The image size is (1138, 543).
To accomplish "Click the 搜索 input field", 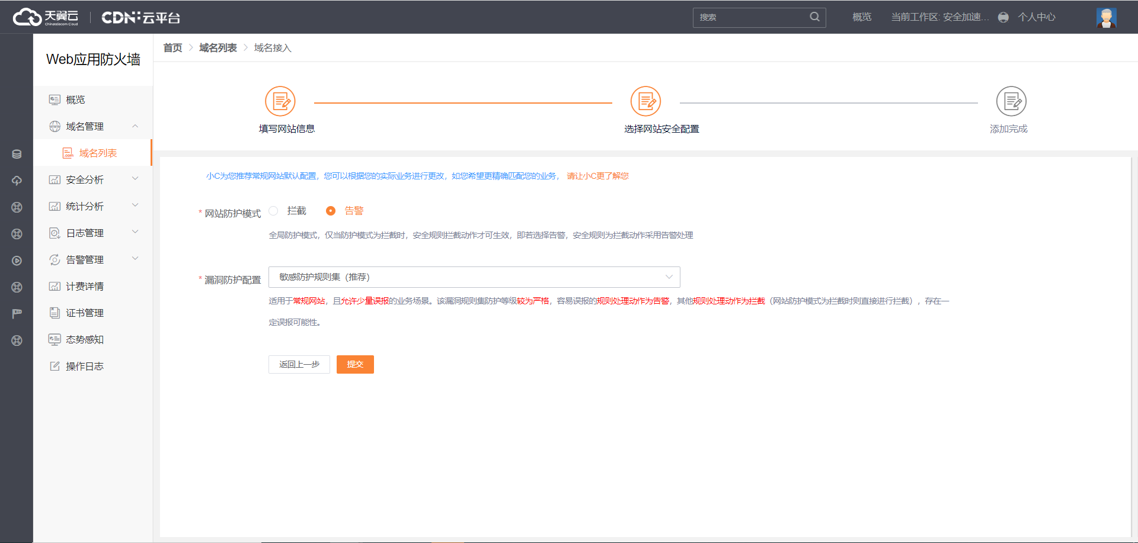I will 750,17.
